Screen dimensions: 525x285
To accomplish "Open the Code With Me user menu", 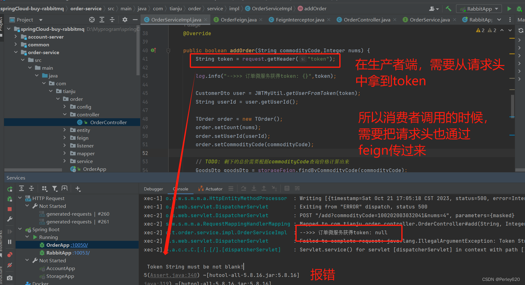I will (434, 9).
